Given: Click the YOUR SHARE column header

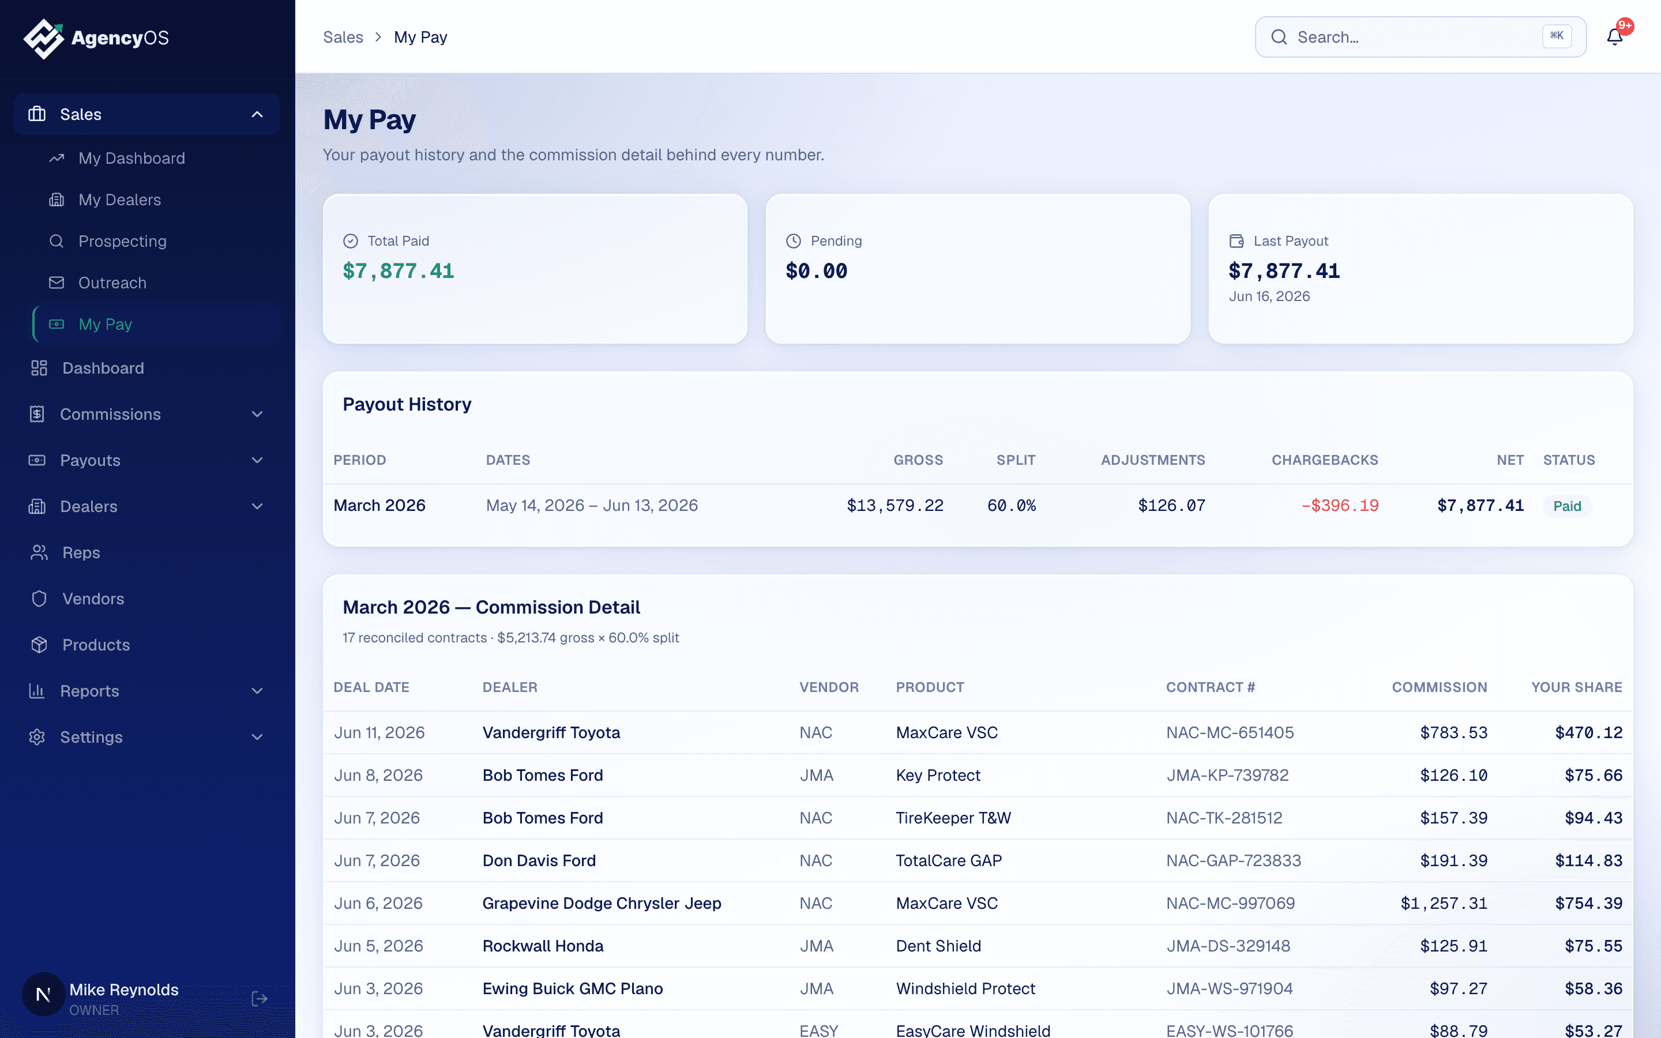Looking at the screenshot, I should tap(1577, 687).
